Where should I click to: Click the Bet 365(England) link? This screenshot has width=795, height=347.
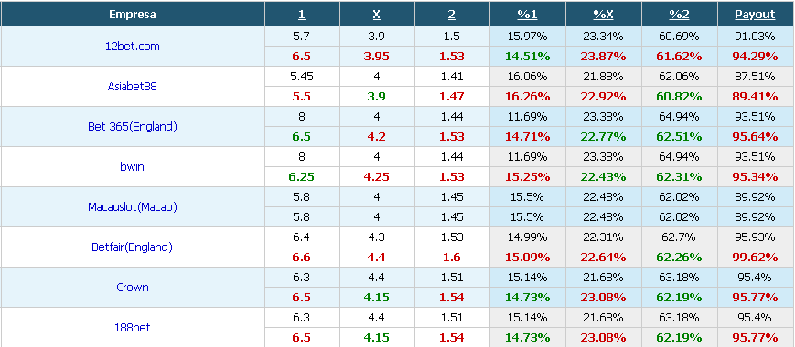click(x=133, y=126)
